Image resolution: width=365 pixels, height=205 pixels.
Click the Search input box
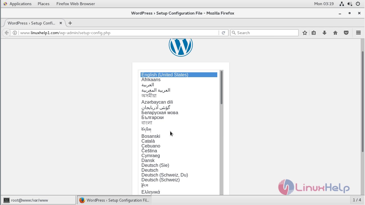click(x=264, y=33)
